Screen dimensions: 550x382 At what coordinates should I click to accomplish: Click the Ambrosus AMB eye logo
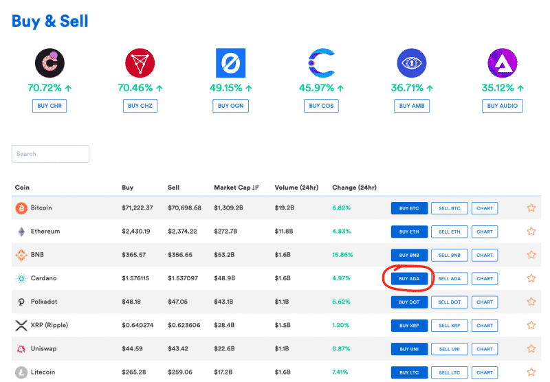(x=411, y=63)
